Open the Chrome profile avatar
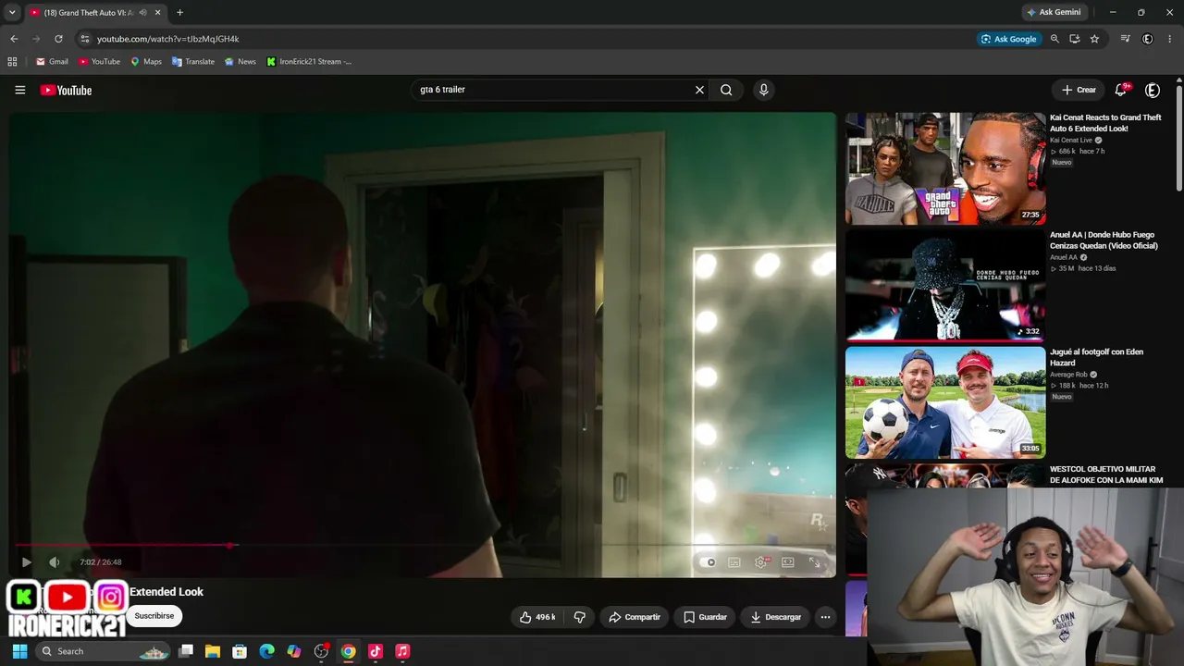This screenshot has height=666, width=1184. [1148, 39]
